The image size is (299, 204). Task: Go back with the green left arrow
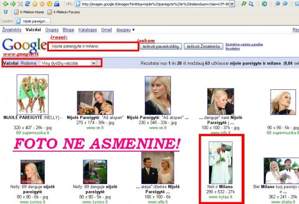[x=5, y=3]
